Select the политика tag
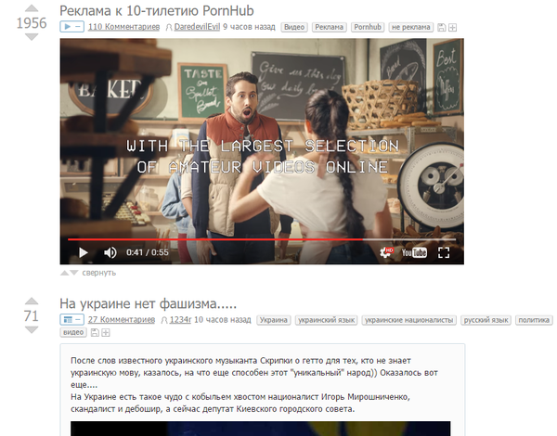557x436 pixels. [533, 320]
